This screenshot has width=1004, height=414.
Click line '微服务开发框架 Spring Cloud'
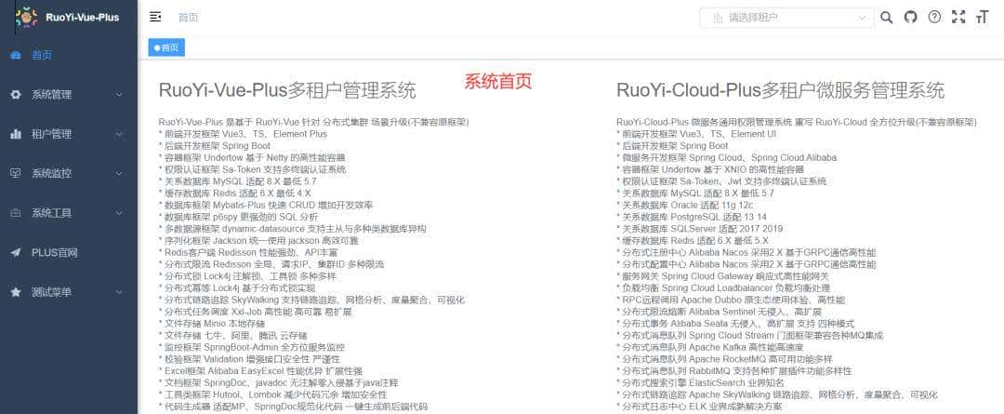point(726,157)
